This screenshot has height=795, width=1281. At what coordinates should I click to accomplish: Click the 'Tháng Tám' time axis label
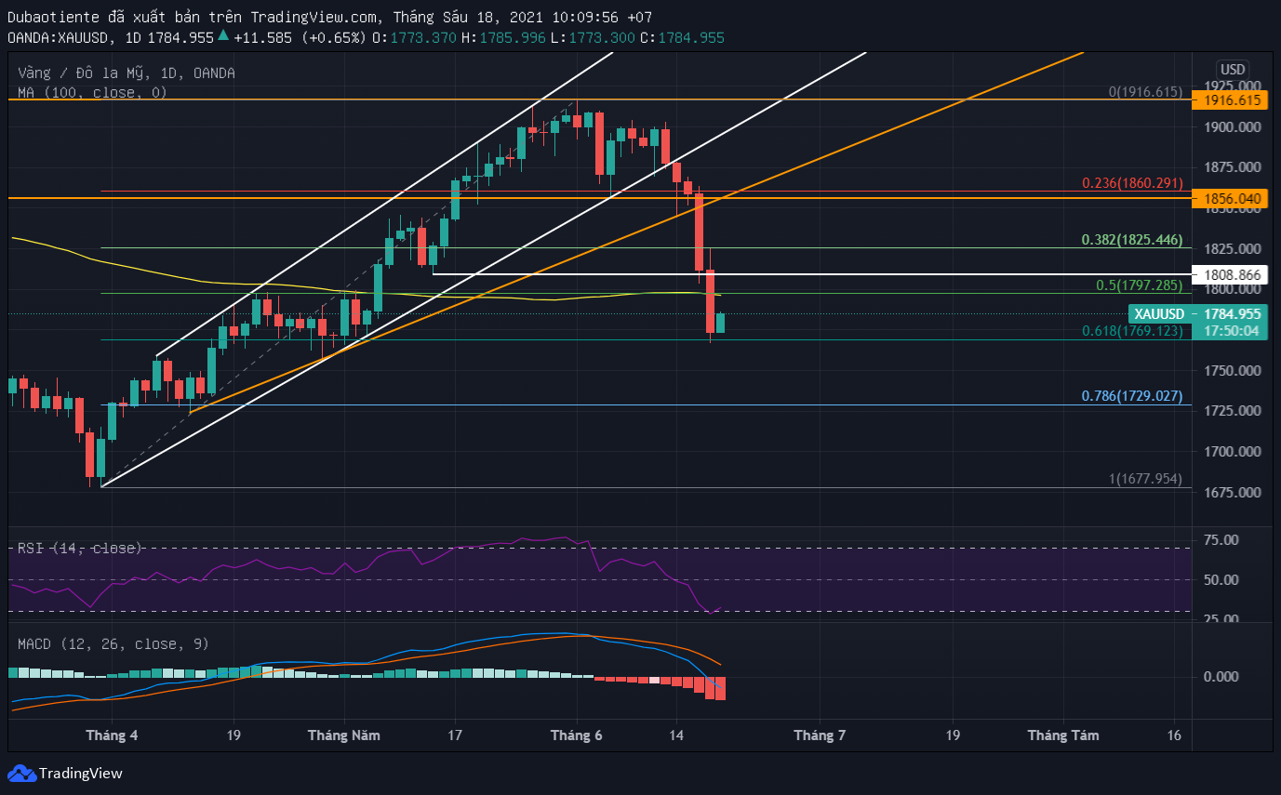click(1063, 735)
